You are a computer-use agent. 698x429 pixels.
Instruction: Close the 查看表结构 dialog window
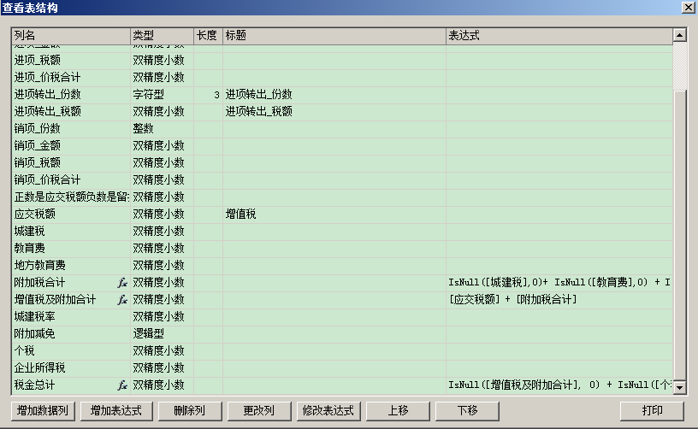click(x=688, y=7)
